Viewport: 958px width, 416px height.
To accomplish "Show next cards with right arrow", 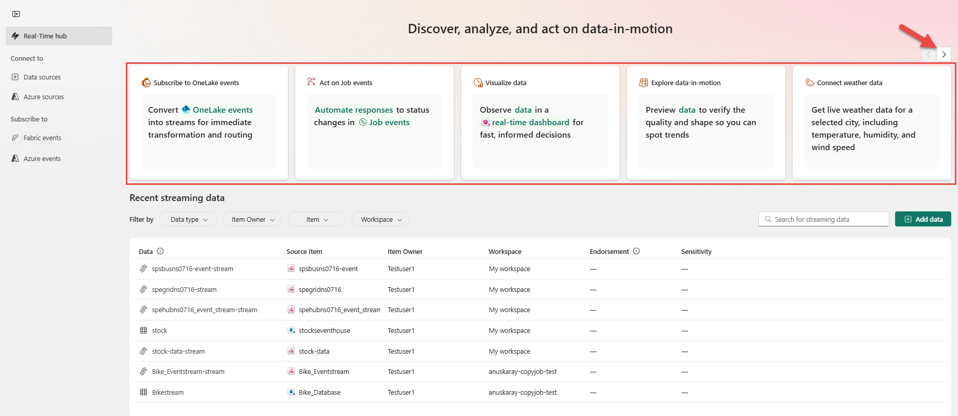I will tap(944, 55).
